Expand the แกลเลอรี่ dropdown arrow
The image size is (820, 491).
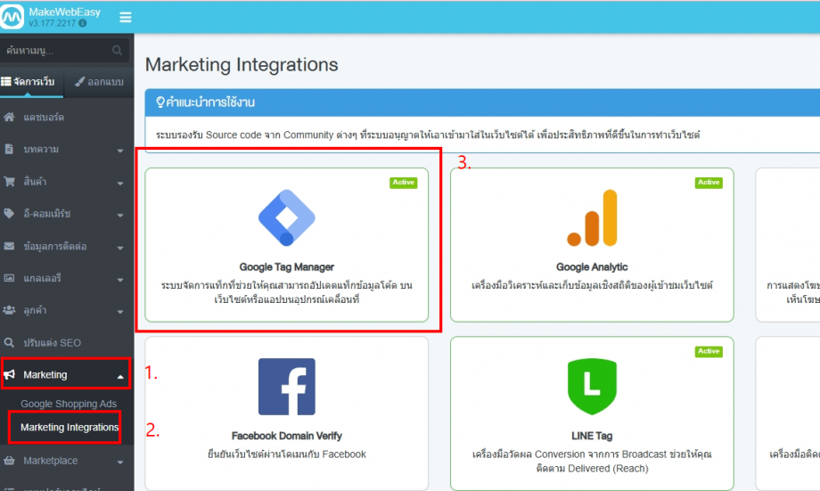click(120, 280)
